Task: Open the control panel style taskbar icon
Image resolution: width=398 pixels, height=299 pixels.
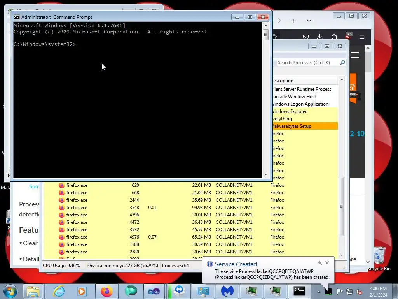Action: pos(203,291)
